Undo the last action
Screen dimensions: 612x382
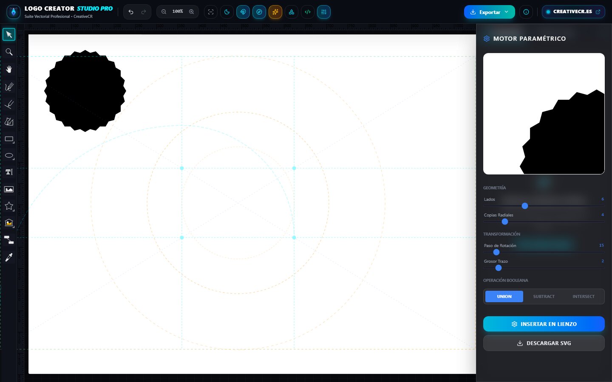[131, 12]
